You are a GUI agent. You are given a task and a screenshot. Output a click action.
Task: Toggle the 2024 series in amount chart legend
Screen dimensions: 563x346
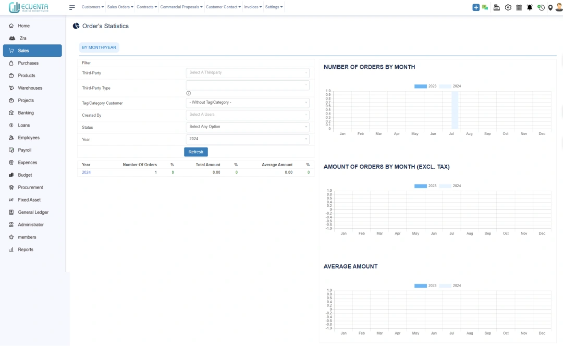point(450,186)
